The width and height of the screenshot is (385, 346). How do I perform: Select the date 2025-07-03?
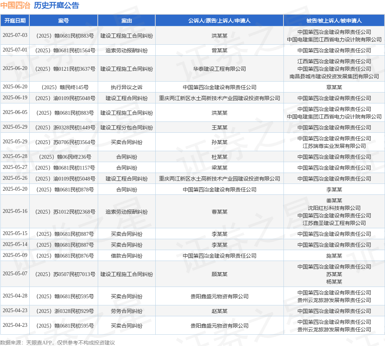click(x=15, y=35)
